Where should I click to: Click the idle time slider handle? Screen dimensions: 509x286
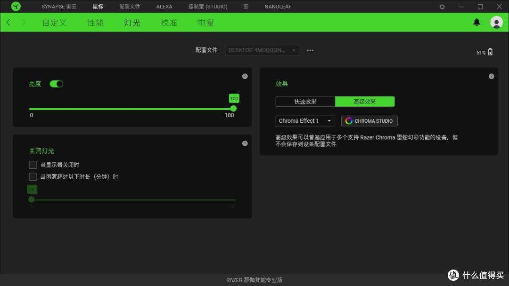pyautogui.click(x=32, y=199)
